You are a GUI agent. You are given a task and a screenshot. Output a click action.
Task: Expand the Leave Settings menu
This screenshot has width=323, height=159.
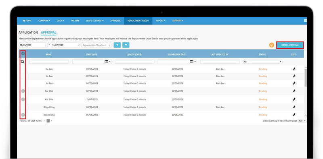click(95, 21)
